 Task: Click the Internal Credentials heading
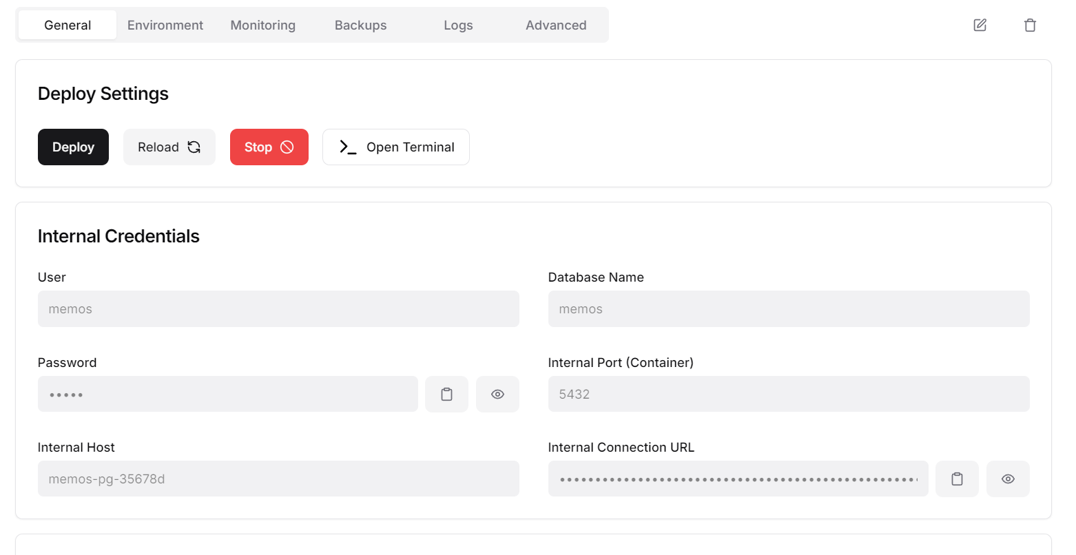118,236
